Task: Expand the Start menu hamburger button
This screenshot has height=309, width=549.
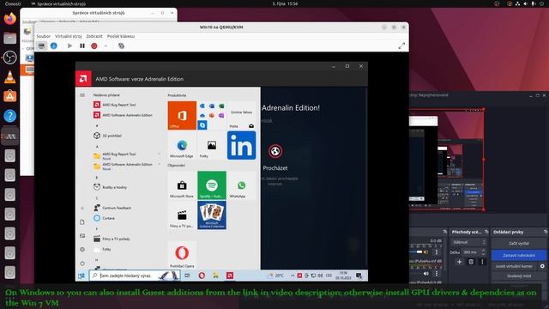Action: [82, 95]
